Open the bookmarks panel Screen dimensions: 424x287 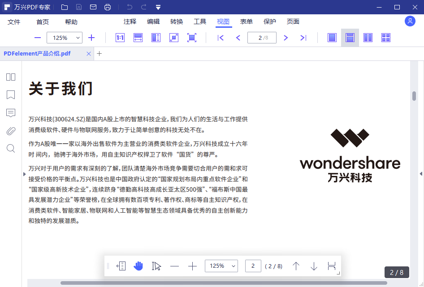[x=10, y=94]
